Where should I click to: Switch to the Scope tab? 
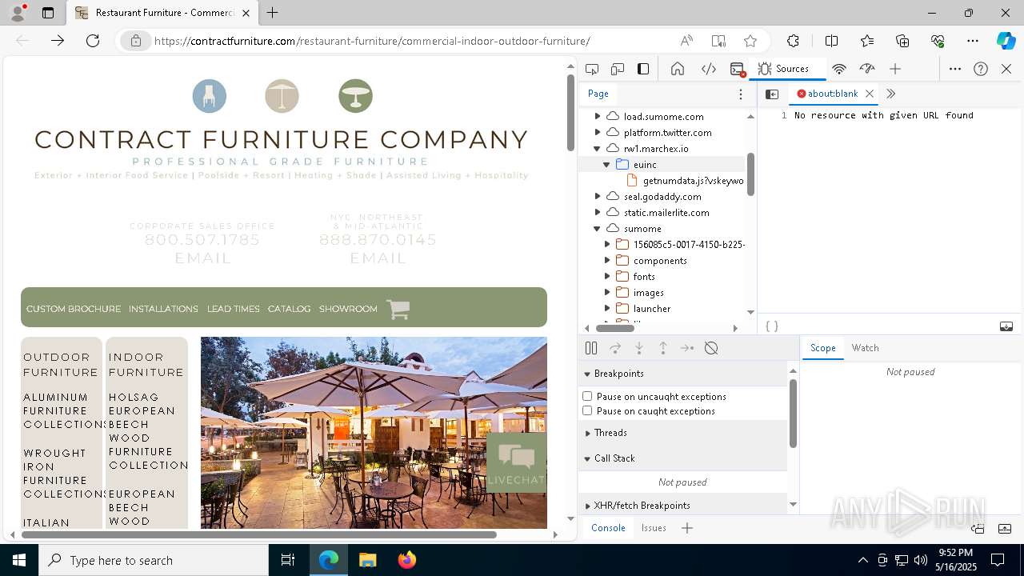click(822, 348)
